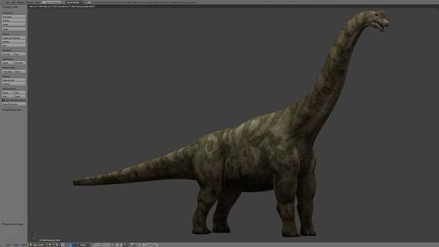The image size is (439, 247).
Task: Click the proportional editing icon in header
Action: coord(117,244)
